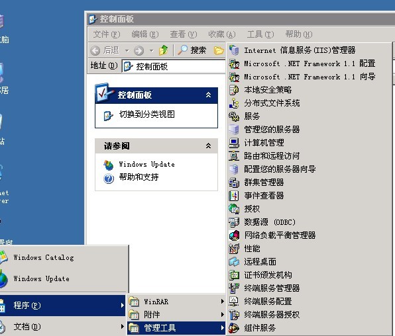Open Internet 信息服务(IIS)管理器 icon
Viewport: 395px width, 336px height.
tap(234, 50)
